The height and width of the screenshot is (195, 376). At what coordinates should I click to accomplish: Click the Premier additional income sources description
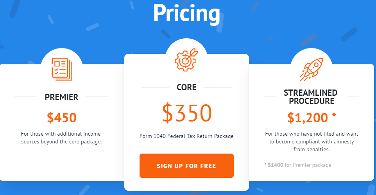click(61, 138)
